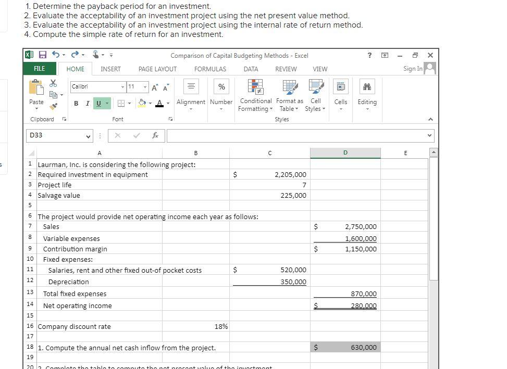Select row 14 header
The image size is (507, 369).
tap(30, 304)
